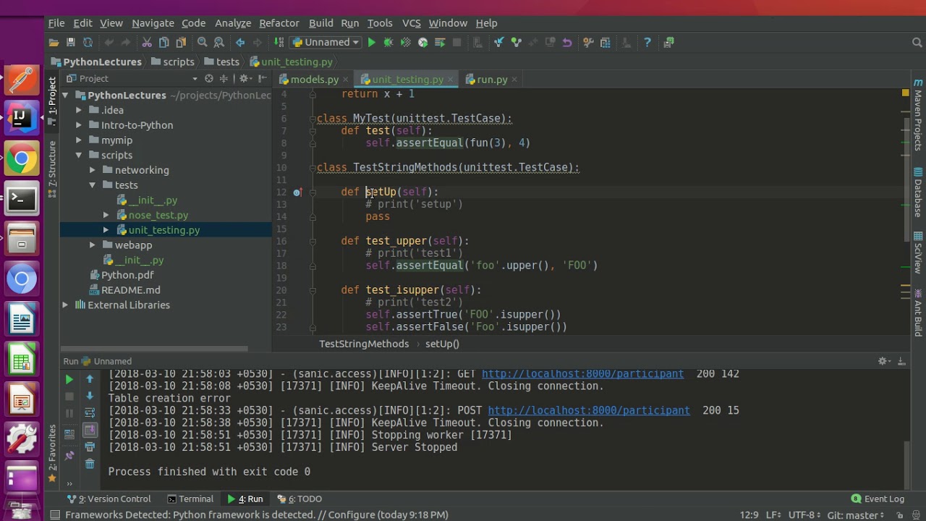This screenshot has height=521, width=926.
Task: Open the Event Log button
Action: point(878,499)
